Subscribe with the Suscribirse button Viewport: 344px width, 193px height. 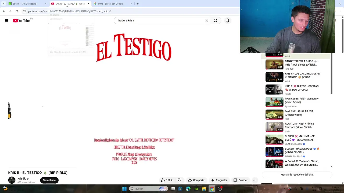(x=49, y=180)
